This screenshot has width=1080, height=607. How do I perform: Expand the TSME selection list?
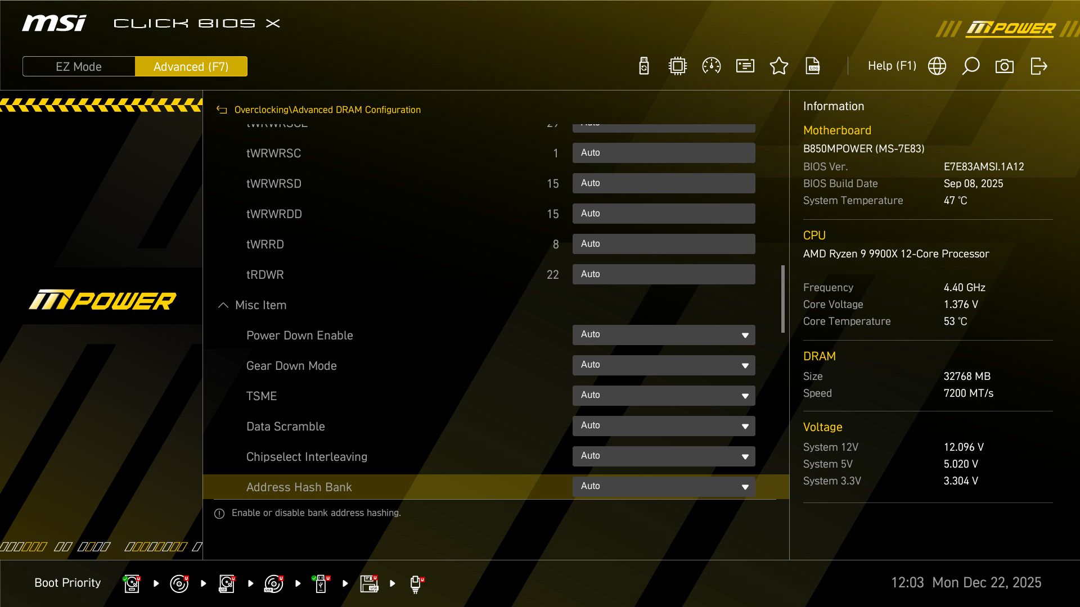tap(664, 395)
